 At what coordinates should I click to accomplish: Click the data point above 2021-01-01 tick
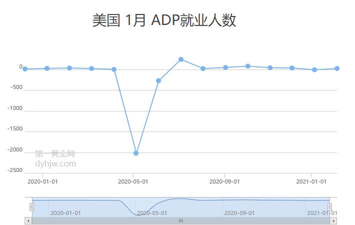coord(314,69)
